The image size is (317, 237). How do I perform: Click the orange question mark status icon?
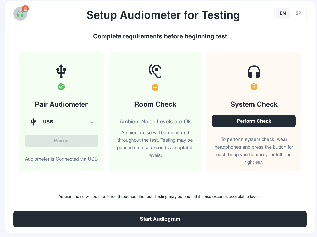pos(254,87)
